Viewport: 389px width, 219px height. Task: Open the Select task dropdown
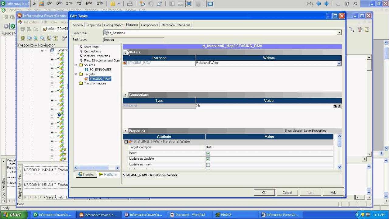click(339, 33)
